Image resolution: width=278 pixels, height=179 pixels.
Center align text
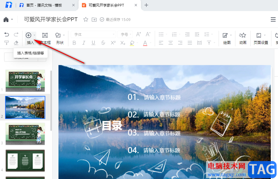coord(171,43)
